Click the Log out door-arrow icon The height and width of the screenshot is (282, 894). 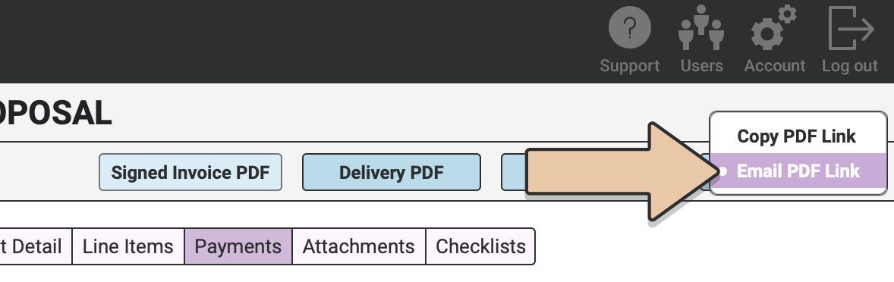tap(851, 27)
